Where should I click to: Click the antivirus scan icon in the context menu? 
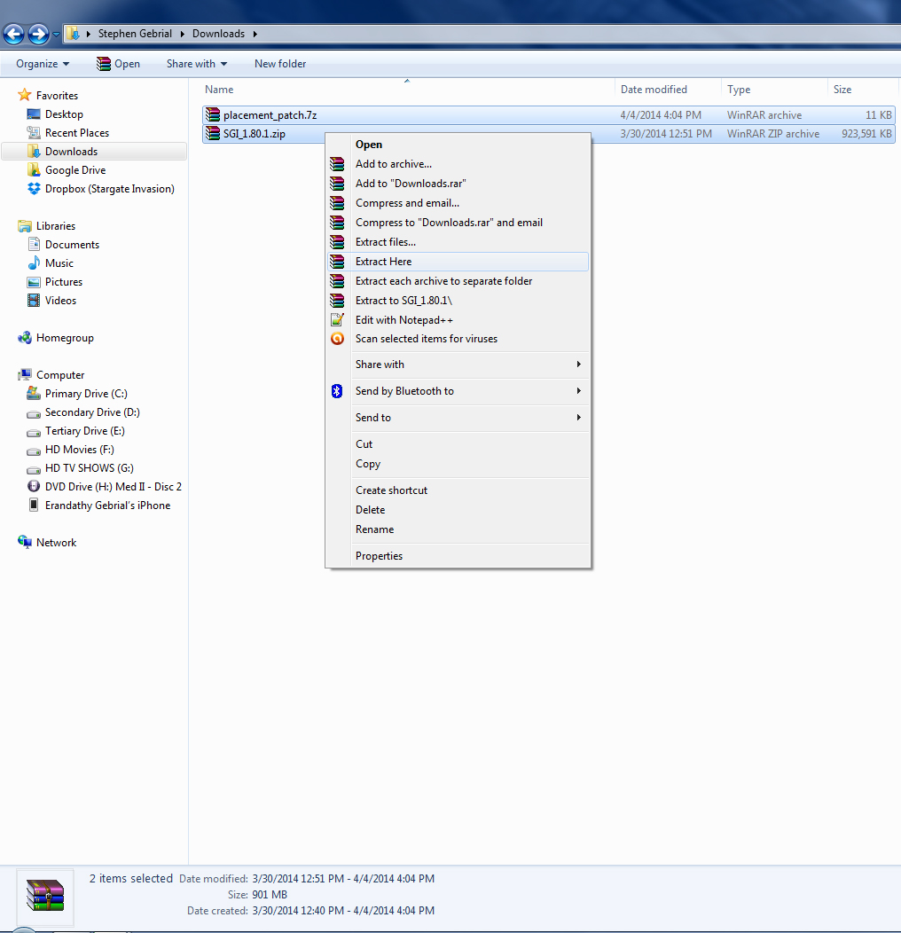click(x=337, y=339)
